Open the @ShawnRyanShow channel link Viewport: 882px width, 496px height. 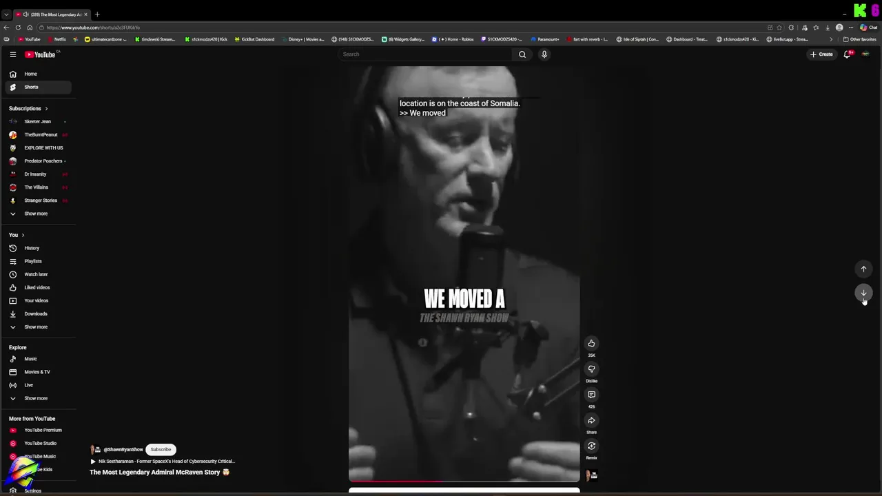click(x=123, y=450)
